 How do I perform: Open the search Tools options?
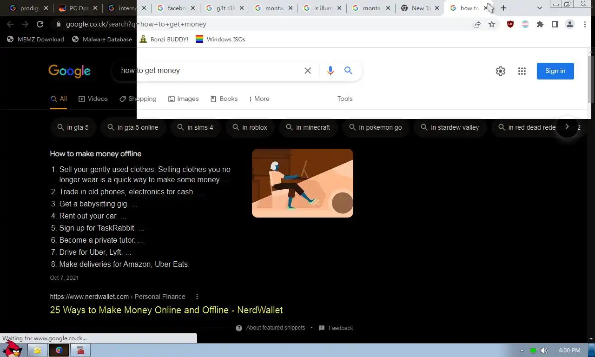pos(345,99)
